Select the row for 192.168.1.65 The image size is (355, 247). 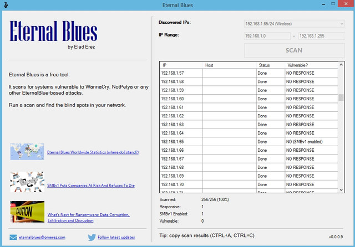point(249,142)
